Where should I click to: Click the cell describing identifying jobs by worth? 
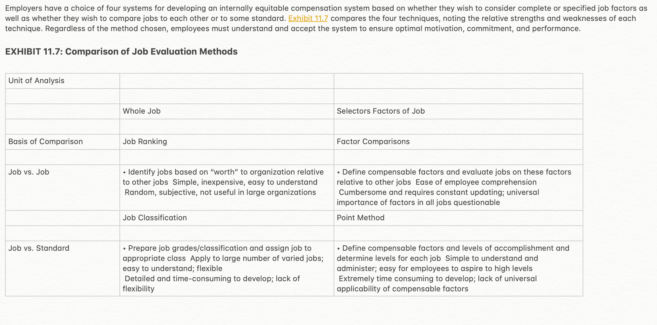tap(227, 188)
